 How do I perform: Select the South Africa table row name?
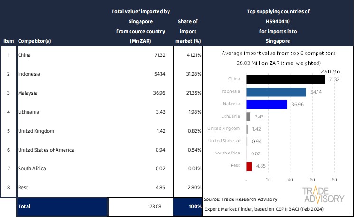32,168
